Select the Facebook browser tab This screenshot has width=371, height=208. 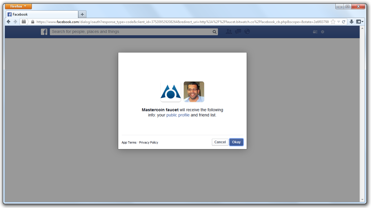(42, 14)
